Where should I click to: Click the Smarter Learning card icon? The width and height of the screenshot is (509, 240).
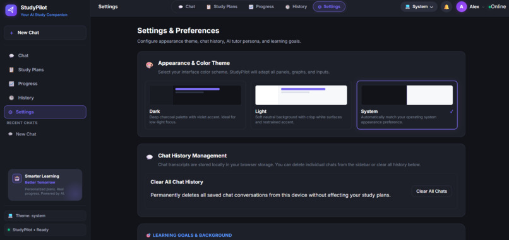[17, 178]
